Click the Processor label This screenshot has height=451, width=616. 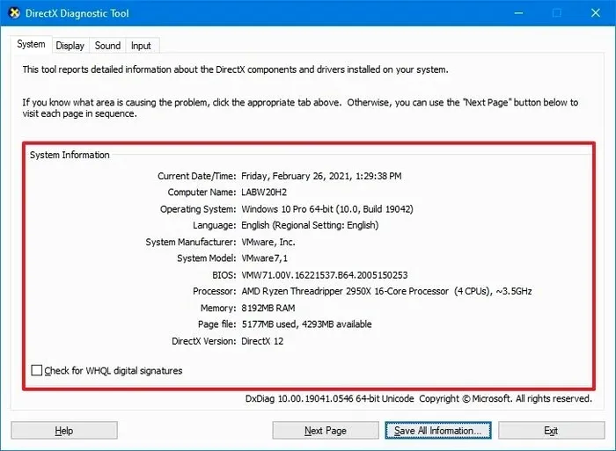coord(215,291)
